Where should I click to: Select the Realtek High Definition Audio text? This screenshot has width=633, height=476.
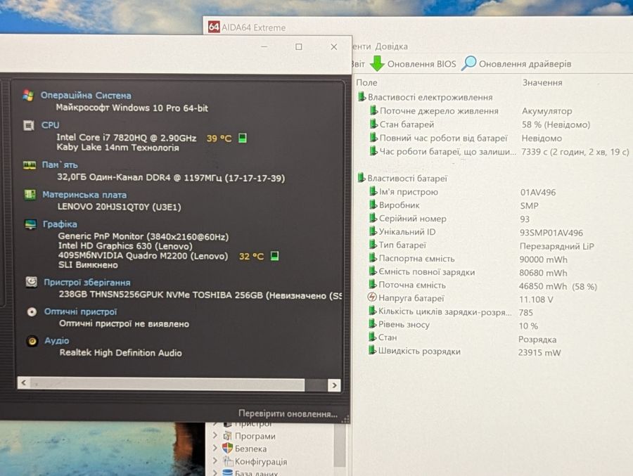[121, 352]
